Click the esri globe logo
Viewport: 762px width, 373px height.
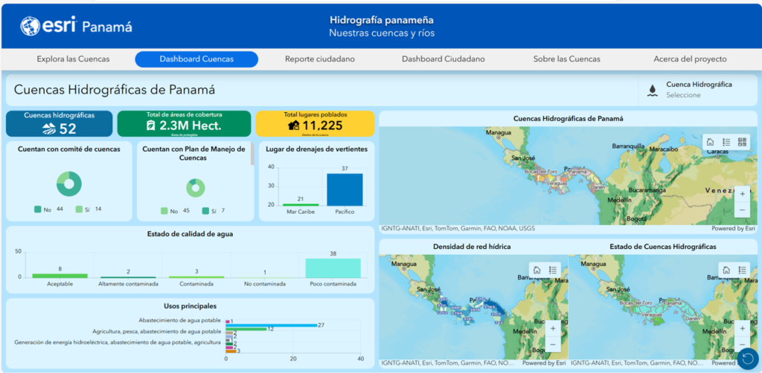(31, 27)
